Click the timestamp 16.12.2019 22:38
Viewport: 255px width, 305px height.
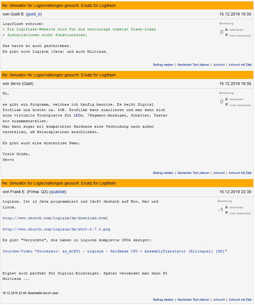point(235,192)
